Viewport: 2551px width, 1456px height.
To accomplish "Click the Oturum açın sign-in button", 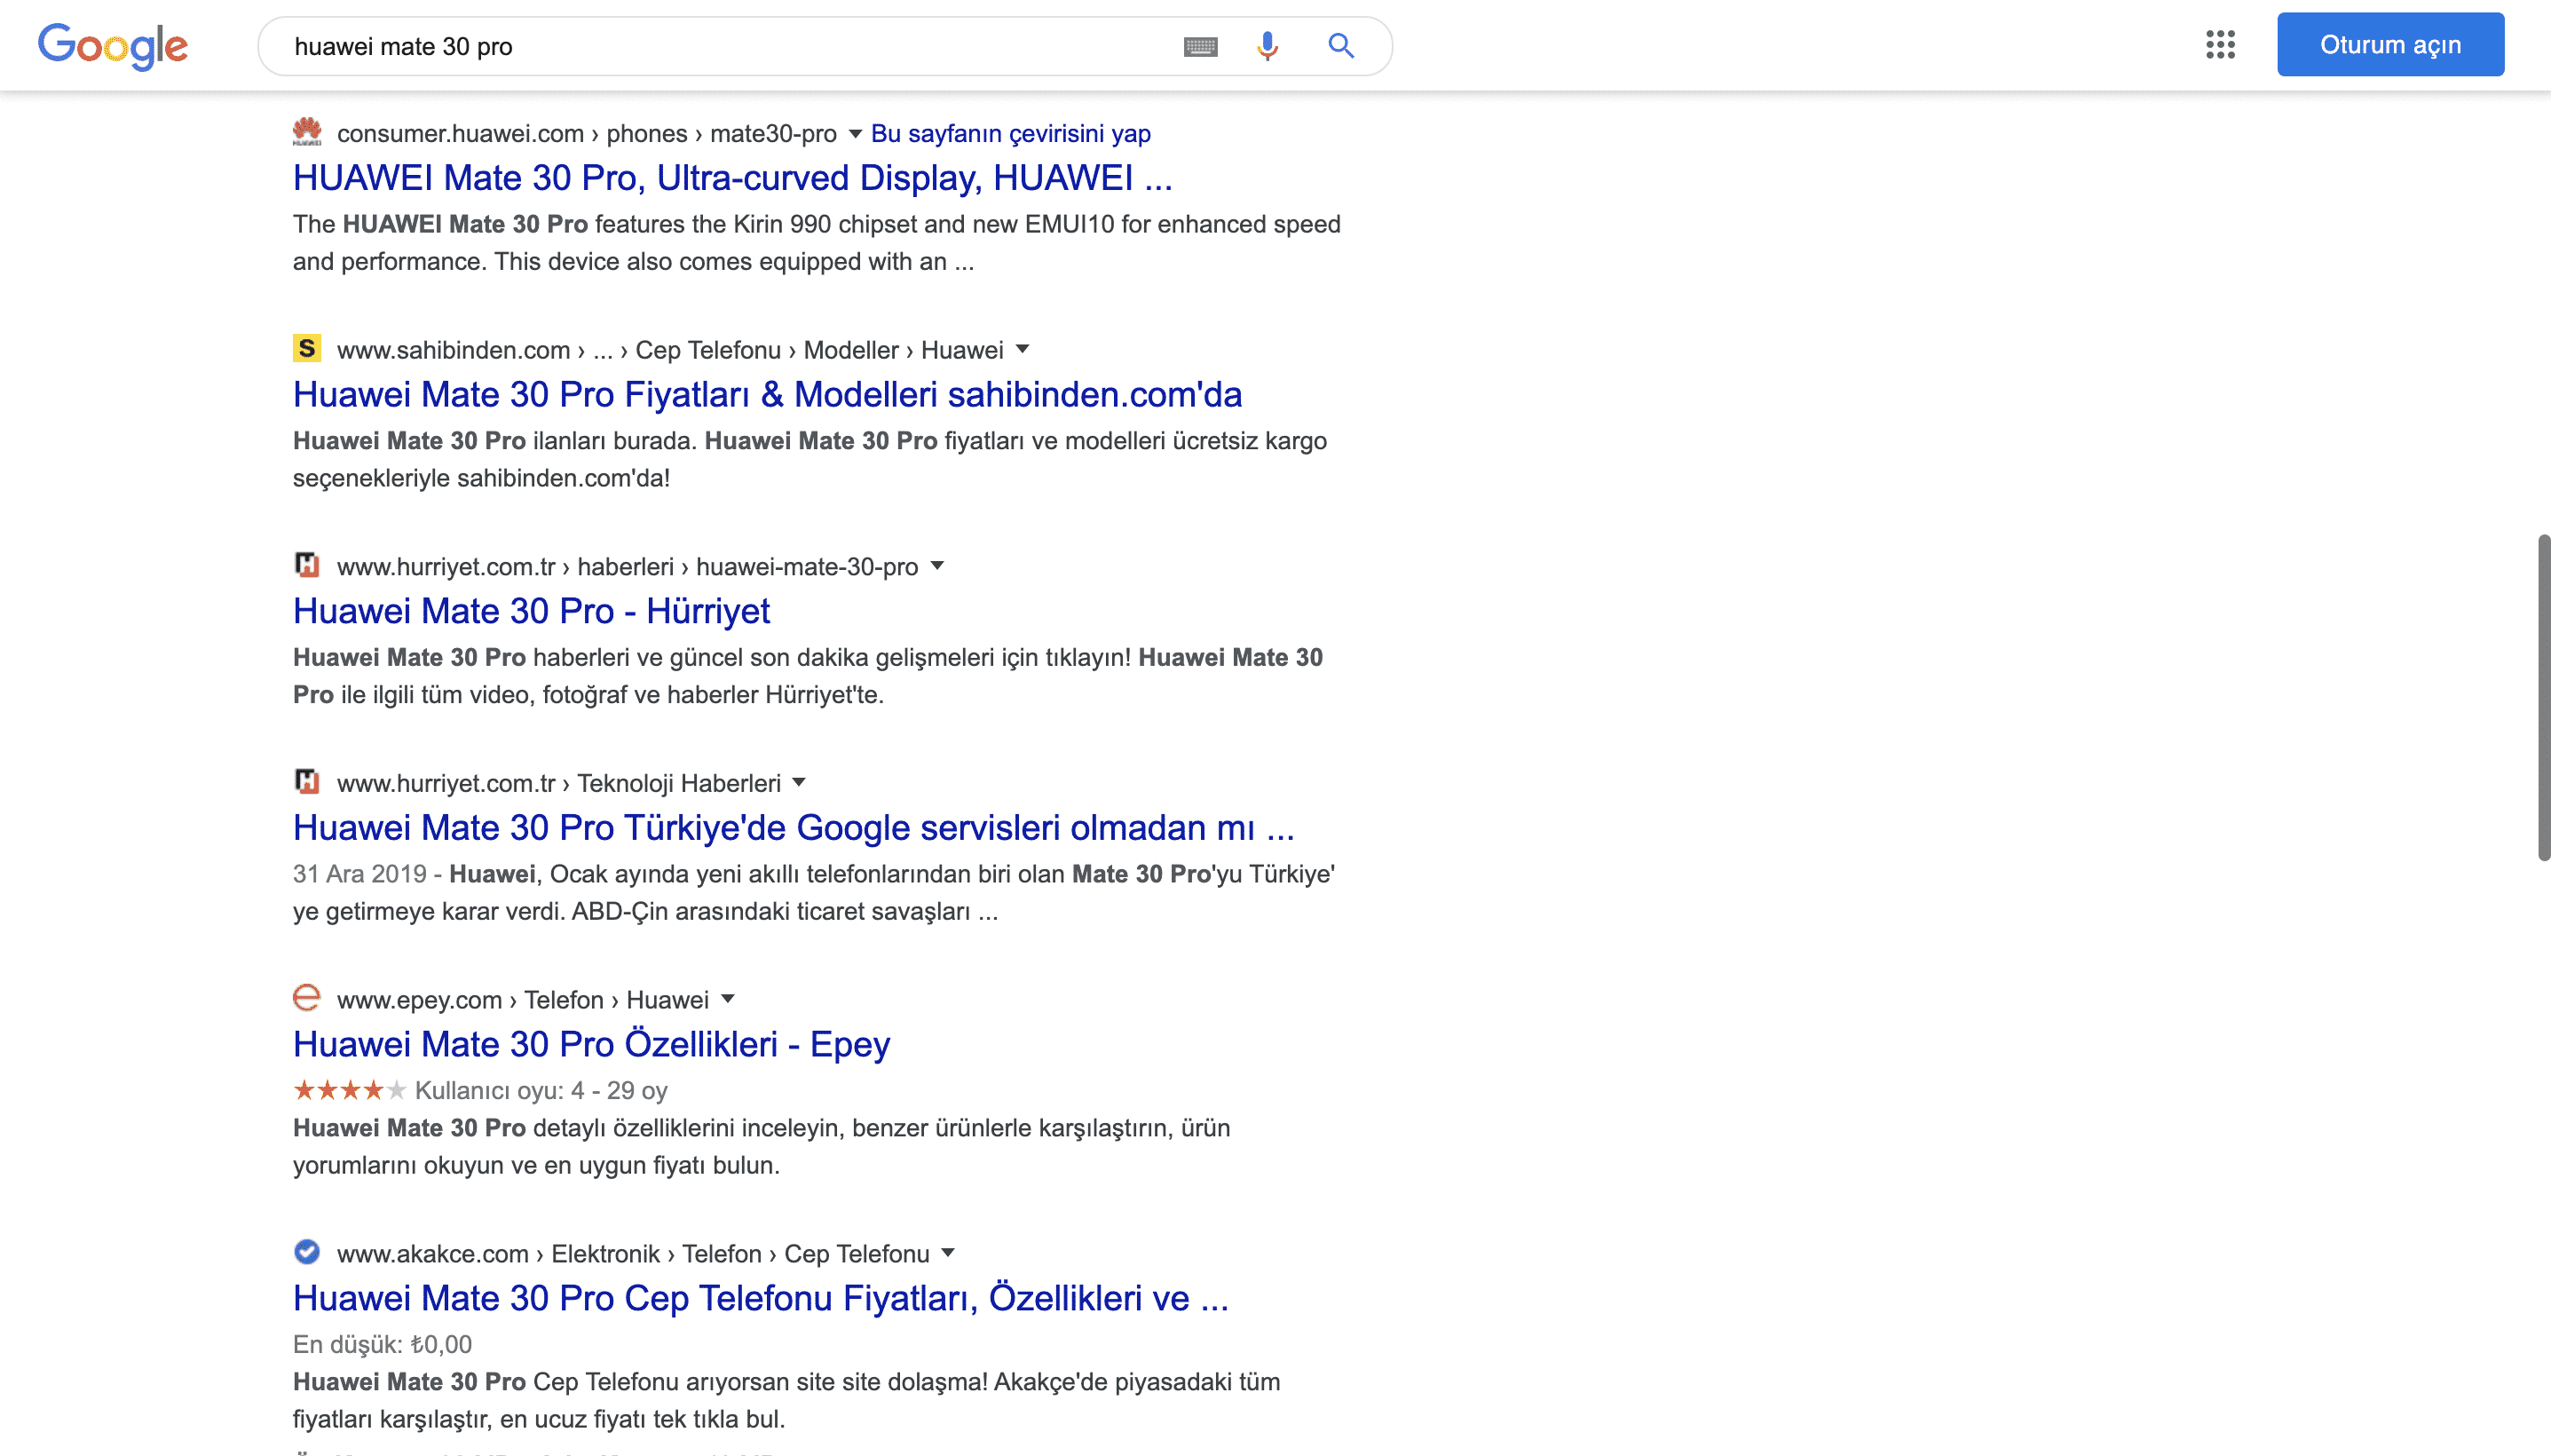I will [2390, 44].
